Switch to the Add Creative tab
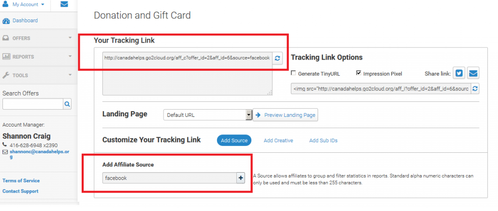The height and width of the screenshot is (211, 498). [x=278, y=141]
